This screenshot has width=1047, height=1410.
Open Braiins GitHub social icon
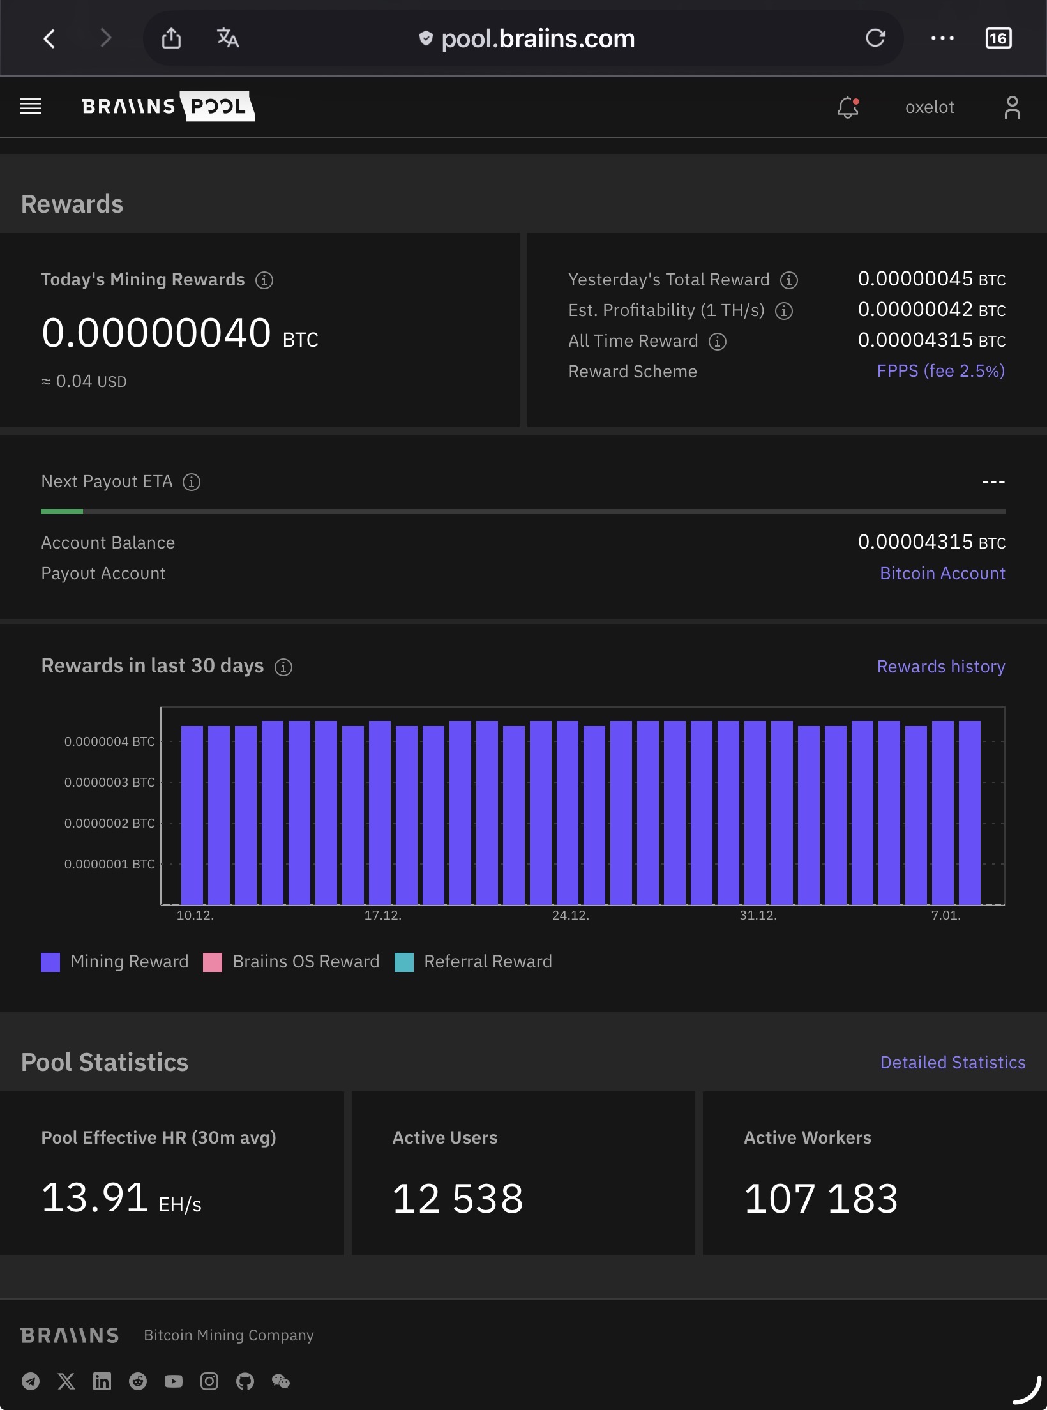click(245, 1381)
